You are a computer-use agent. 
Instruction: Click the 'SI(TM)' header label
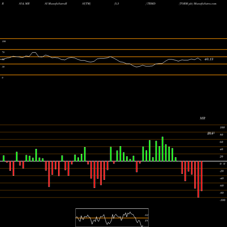click(x=86, y=4)
